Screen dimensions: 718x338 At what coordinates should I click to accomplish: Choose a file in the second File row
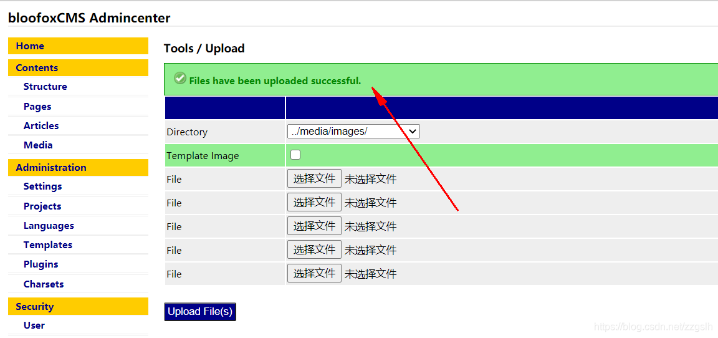click(x=314, y=203)
